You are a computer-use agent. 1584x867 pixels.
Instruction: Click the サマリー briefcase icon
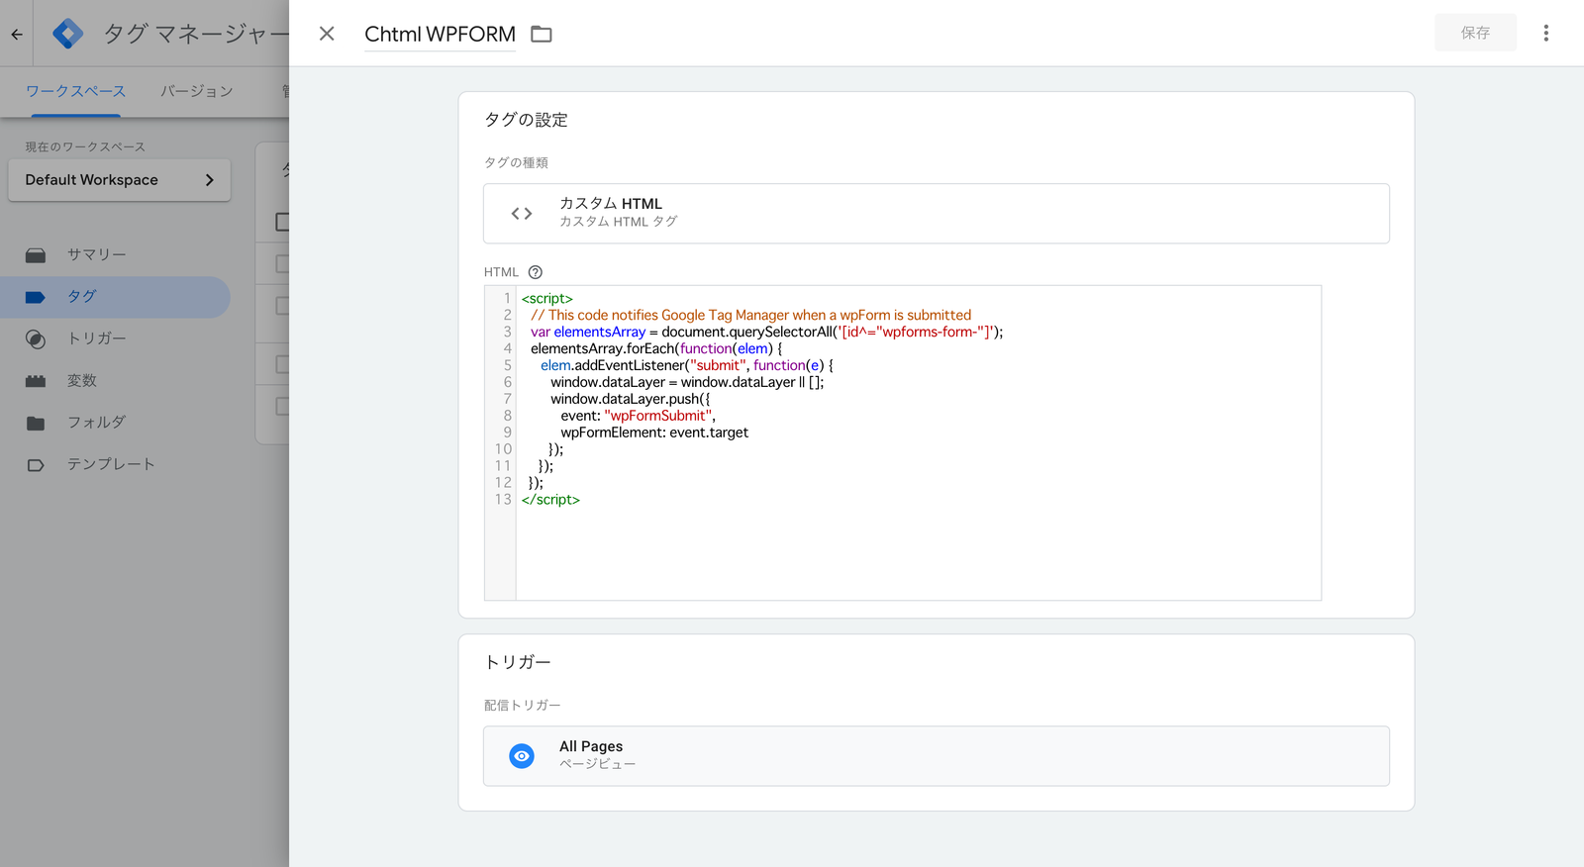click(36, 255)
